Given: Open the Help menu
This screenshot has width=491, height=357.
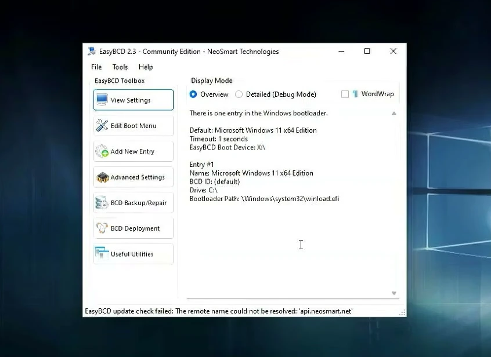Looking at the screenshot, I should pos(146,67).
